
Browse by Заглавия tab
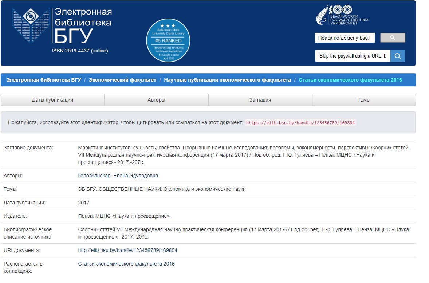point(260,100)
